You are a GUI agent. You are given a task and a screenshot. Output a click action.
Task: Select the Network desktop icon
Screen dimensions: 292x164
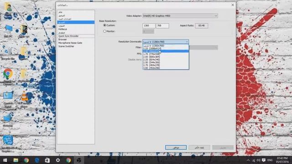8,120
